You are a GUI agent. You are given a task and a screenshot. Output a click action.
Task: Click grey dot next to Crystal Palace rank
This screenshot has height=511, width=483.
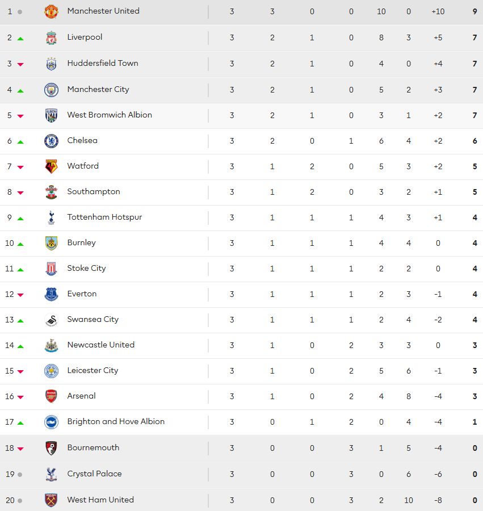point(20,475)
